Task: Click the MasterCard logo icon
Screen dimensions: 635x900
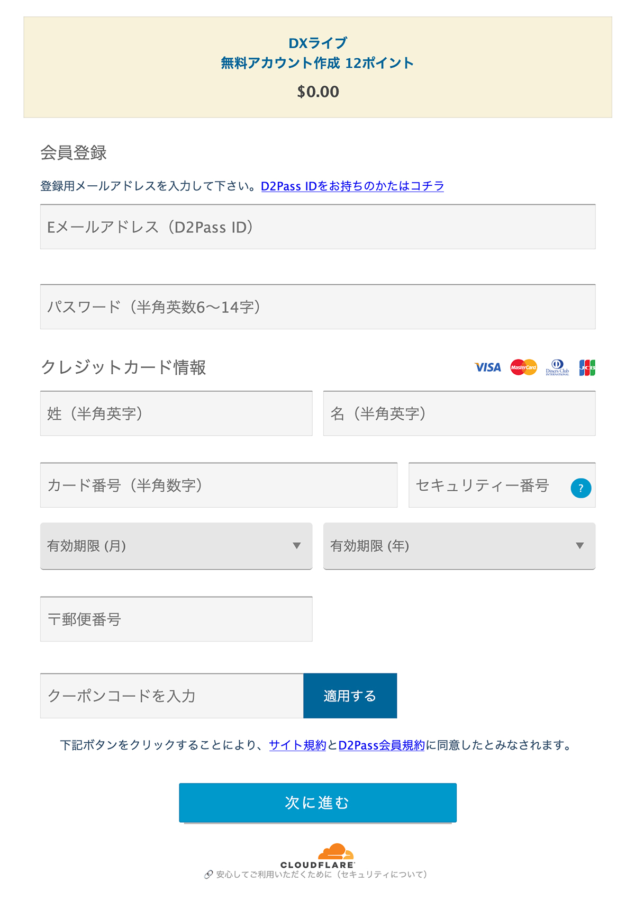Action: [523, 367]
